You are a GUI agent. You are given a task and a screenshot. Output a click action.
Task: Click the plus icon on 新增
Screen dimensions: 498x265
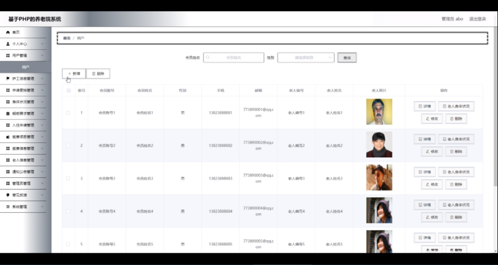[69, 73]
